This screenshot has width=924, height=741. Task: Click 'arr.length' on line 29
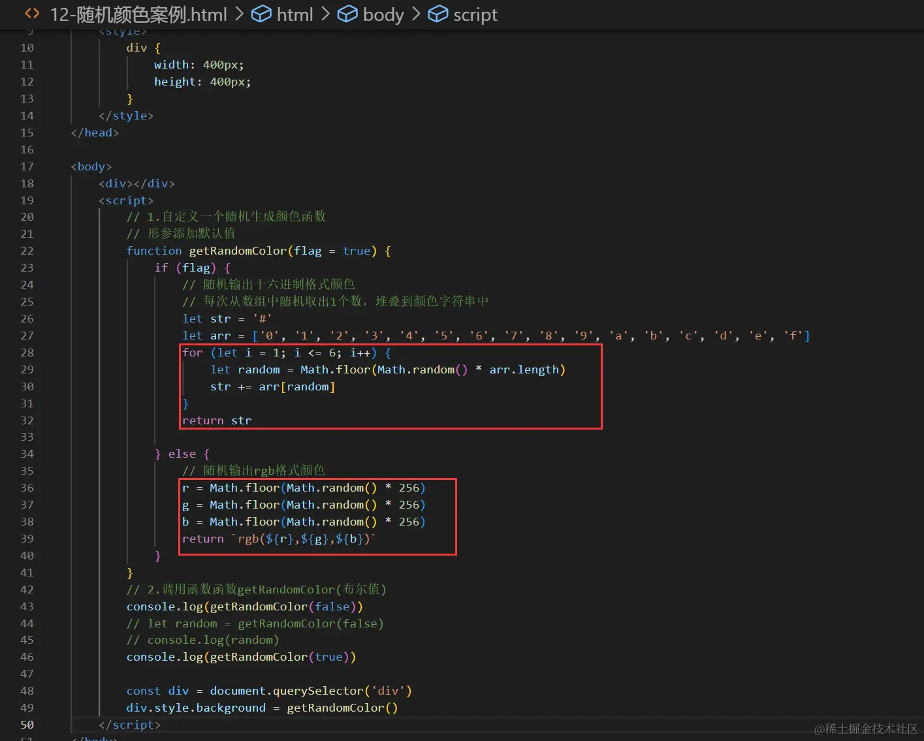click(x=524, y=370)
